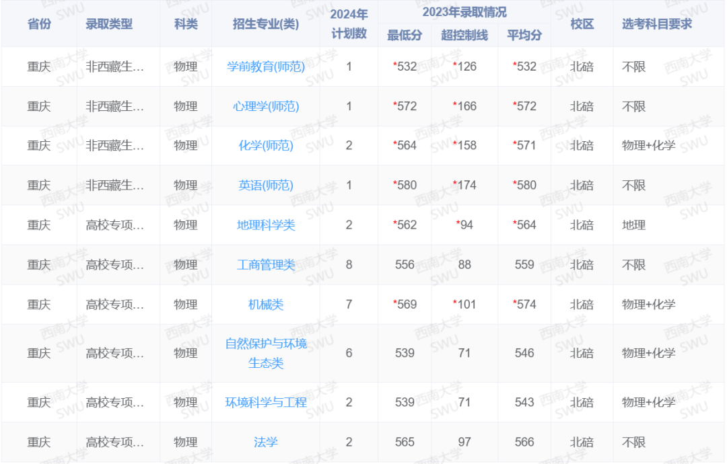727x464 pixels.
Task: Select 高校专项… type in 法学 row
Action: (114, 442)
